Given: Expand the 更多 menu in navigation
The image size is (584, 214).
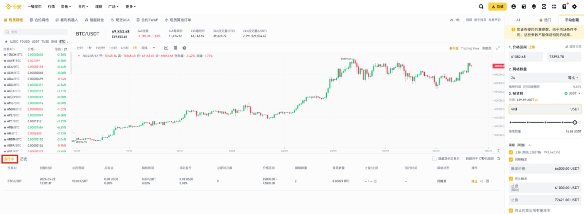Looking at the screenshot, I should tap(130, 7).
